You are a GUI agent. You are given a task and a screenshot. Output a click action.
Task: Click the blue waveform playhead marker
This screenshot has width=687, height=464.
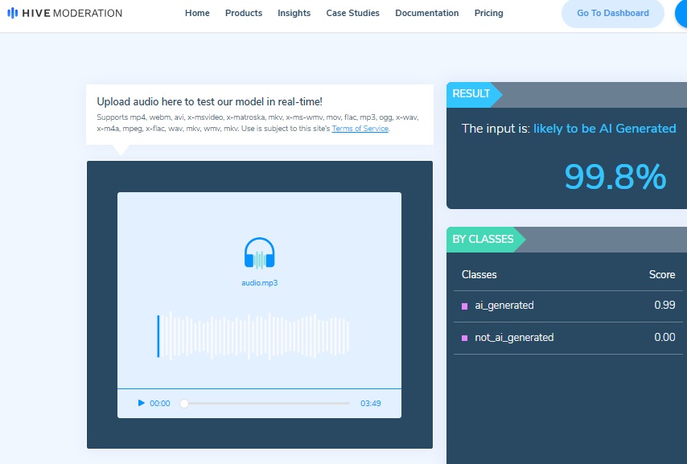tap(158, 336)
